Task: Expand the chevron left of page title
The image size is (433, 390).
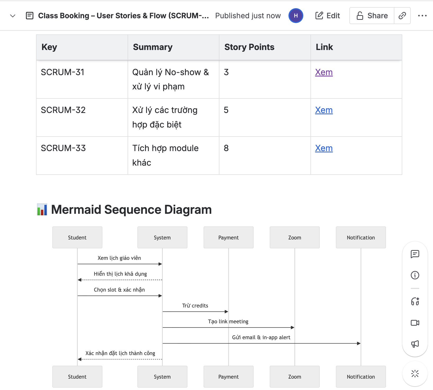Action: (12, 16)
